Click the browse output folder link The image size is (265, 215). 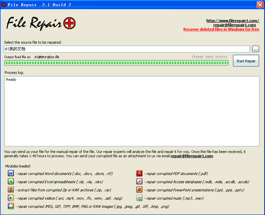click(x=221, y=56)
